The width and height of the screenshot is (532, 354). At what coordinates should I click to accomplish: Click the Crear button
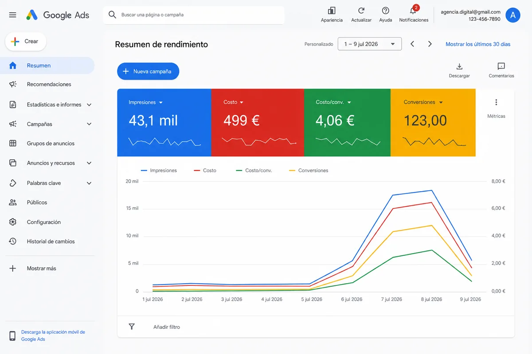click(26, 41)
